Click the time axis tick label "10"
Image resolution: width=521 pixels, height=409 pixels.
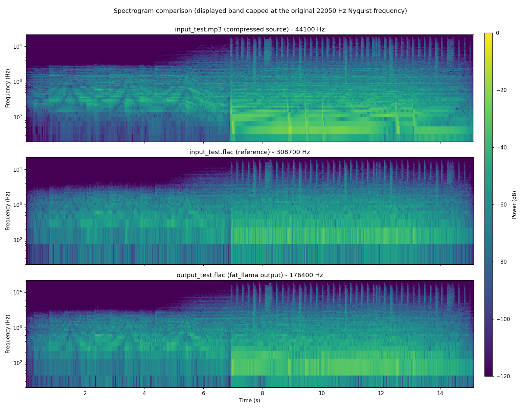pos(322,393)
